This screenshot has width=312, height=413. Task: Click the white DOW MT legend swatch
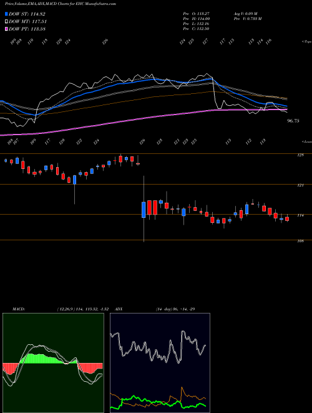(x=6, y=21)
